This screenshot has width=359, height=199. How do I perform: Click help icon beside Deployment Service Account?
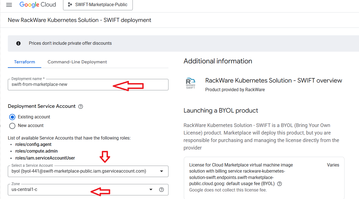(x=81, y=106)
